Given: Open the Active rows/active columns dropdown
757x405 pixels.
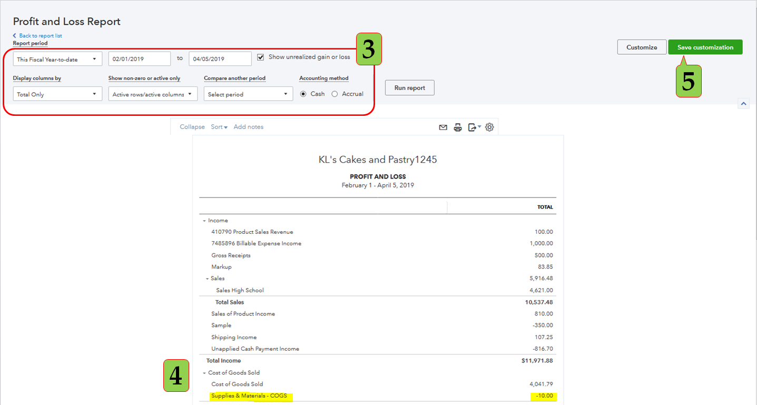Looking at the screenshot, I should click(153, 94).
